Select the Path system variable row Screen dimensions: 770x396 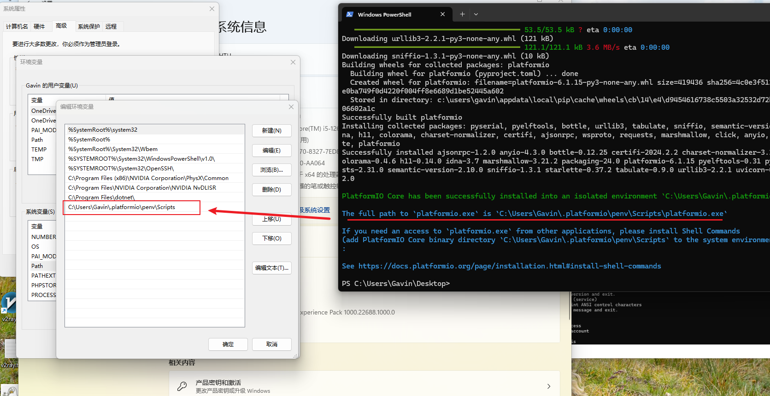coord(42,266)
